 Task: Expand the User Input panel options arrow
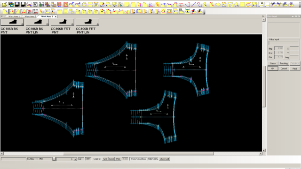click(293, 16)
